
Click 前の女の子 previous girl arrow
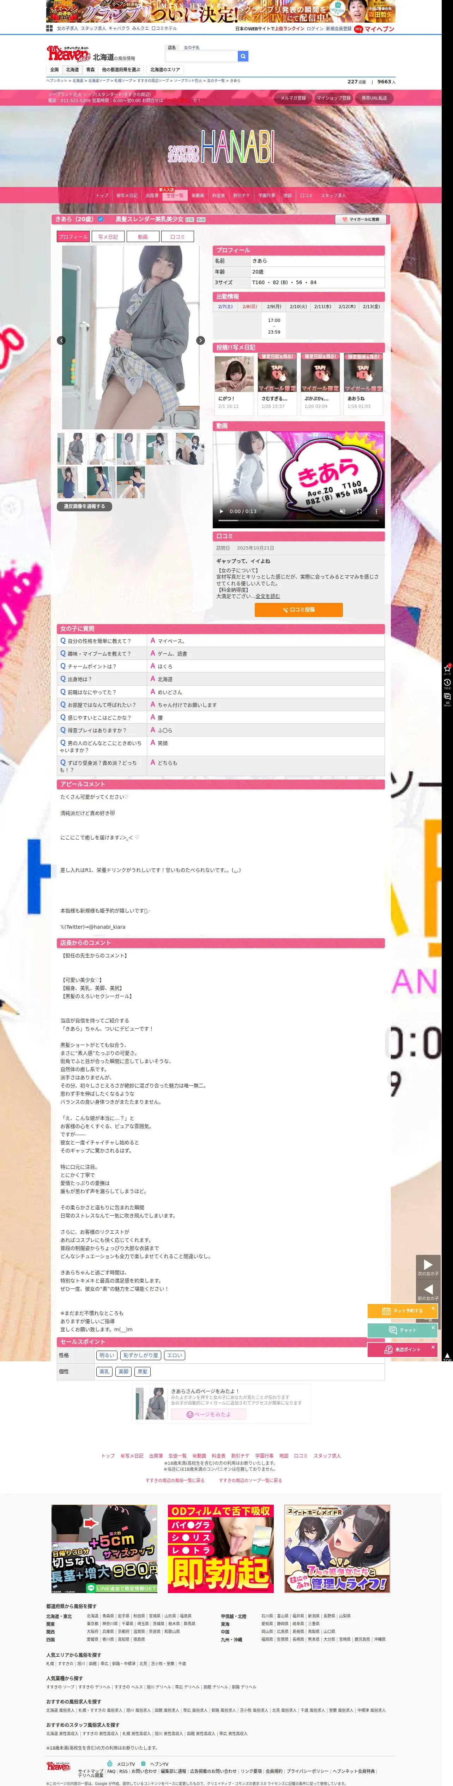(x=427, y=1292)
